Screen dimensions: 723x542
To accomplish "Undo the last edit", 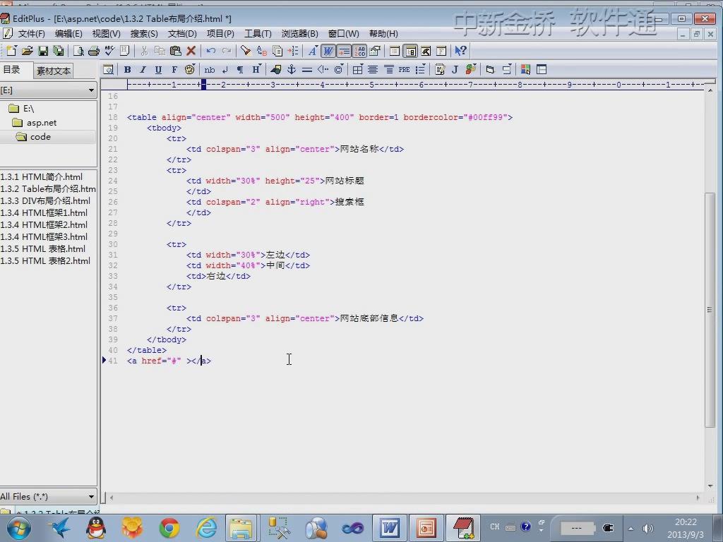I will click(x=211, y=51).
